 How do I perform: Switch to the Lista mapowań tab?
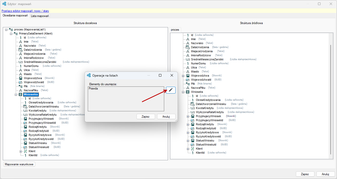click(x=40, y=16)
